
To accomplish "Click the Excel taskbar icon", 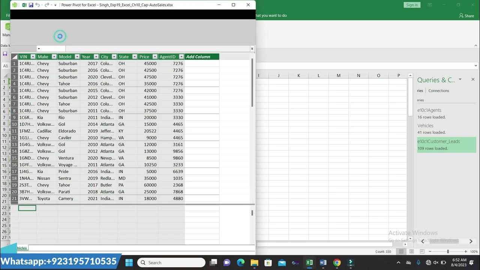I will 309,262.
